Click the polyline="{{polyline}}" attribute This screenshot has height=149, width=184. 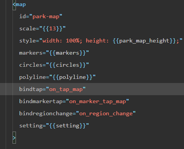click(57, 77)
